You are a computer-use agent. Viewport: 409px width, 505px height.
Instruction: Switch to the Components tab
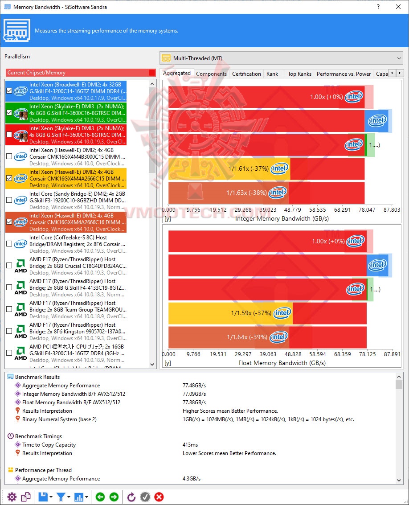pos(211,74)
